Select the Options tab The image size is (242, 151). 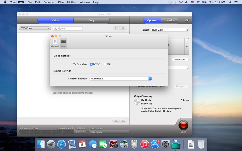pos(152,21)
